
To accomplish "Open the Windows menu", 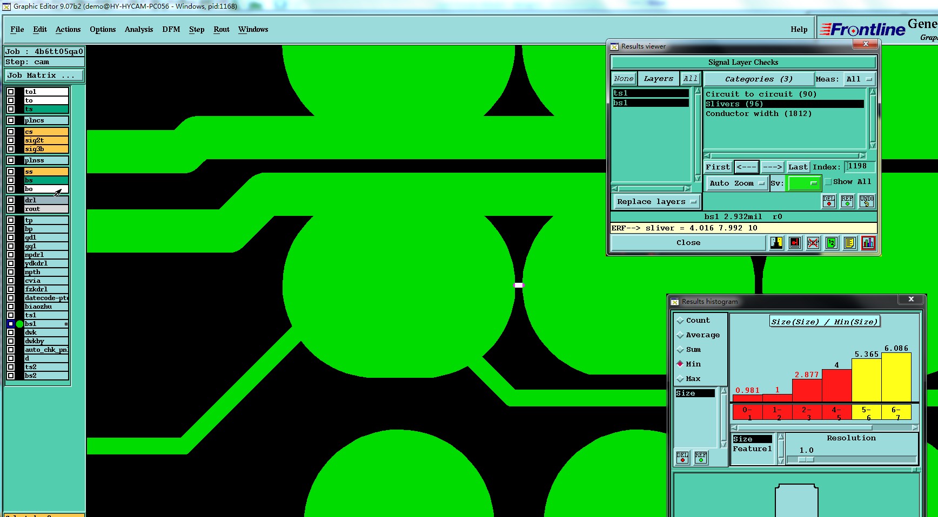I will (253, 29).
